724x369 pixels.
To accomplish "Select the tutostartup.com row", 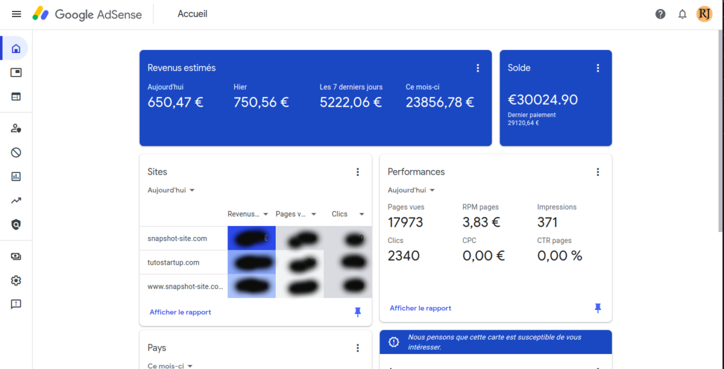I will [x=256, y=262].
